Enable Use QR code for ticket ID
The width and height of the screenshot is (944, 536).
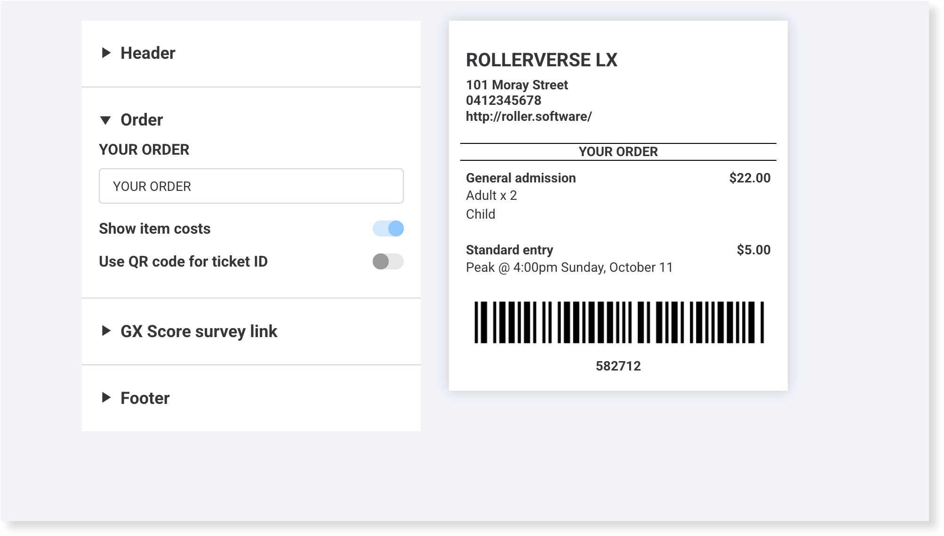(388, 261)
